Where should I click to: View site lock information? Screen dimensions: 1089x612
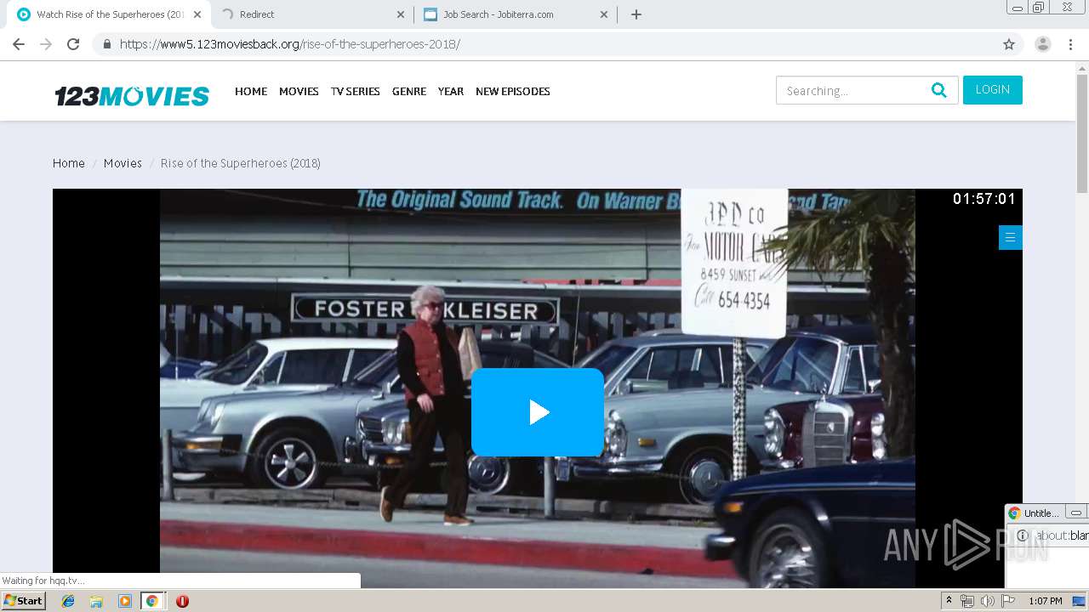[106, 44]
